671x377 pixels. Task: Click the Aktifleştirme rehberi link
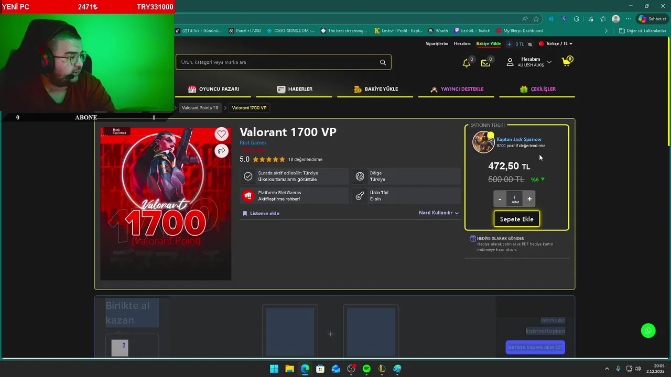[x=279, y=199]
